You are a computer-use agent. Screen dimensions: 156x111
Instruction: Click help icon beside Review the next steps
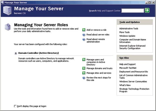point(84,78)
